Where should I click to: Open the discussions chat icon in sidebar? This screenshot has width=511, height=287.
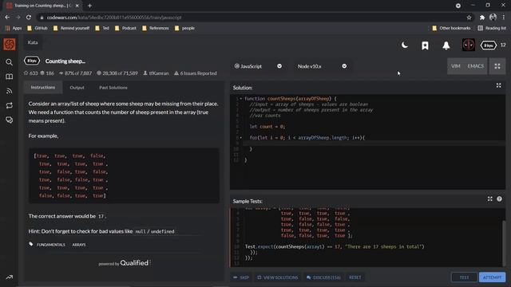click(9, 120)
